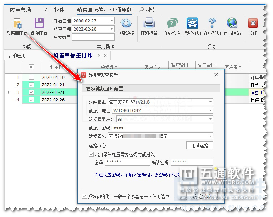
Task: Click the 客户全名 column header
Action: click(153, 67)
